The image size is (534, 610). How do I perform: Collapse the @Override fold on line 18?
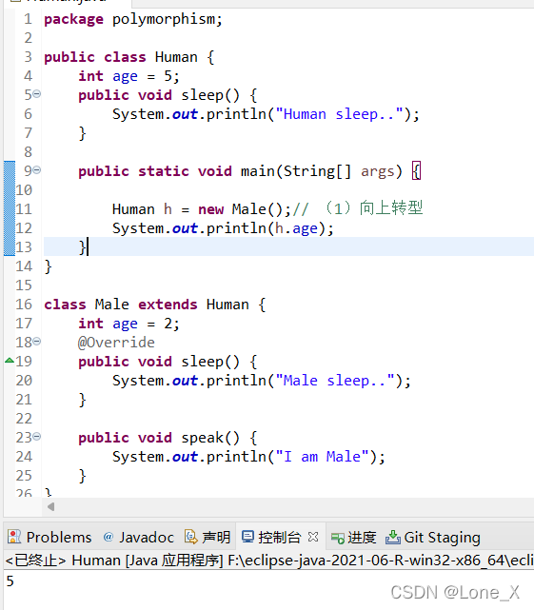pyautogui.click(x=36, y=342)
